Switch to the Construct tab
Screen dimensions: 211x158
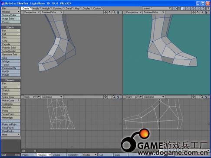(x=58, y=8)
